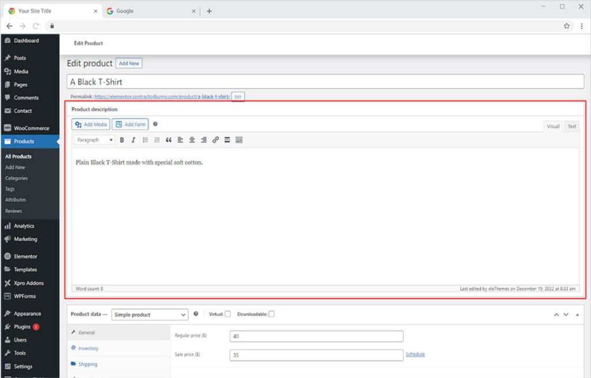The height and width of the screenshot is (378, 591).
Task: Collapse the Product data panel
Action: (x=578, y=315)
